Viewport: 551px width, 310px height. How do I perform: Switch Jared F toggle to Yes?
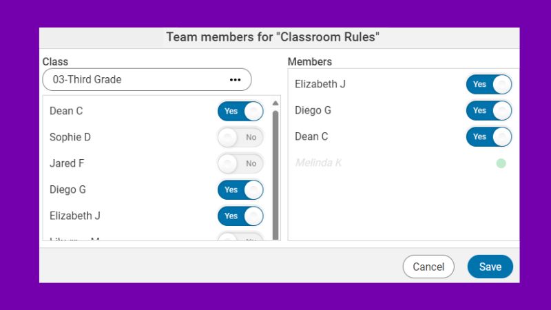click(x=240, y=163)
